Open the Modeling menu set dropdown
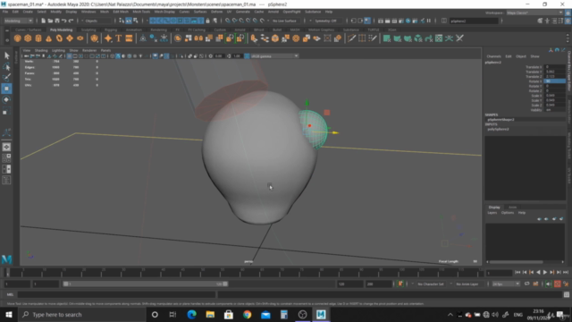Image resolution: width=572 pixels, height=322 pixels. (x=18, y=21)
